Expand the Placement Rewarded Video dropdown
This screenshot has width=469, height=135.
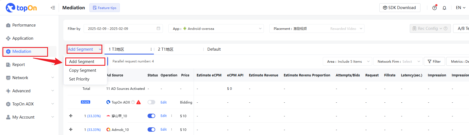click(317, 28)
